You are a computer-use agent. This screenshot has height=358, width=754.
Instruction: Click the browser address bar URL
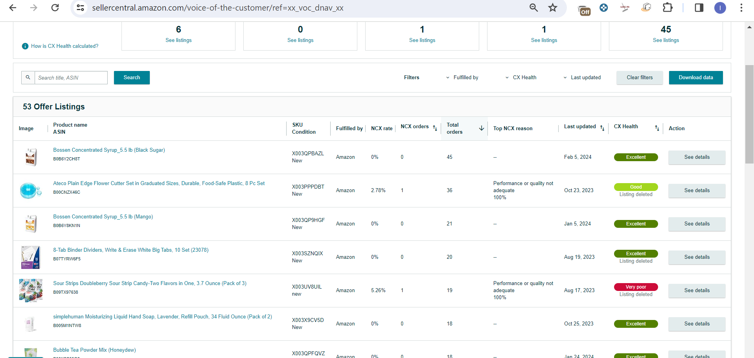[x=218, y=8]
